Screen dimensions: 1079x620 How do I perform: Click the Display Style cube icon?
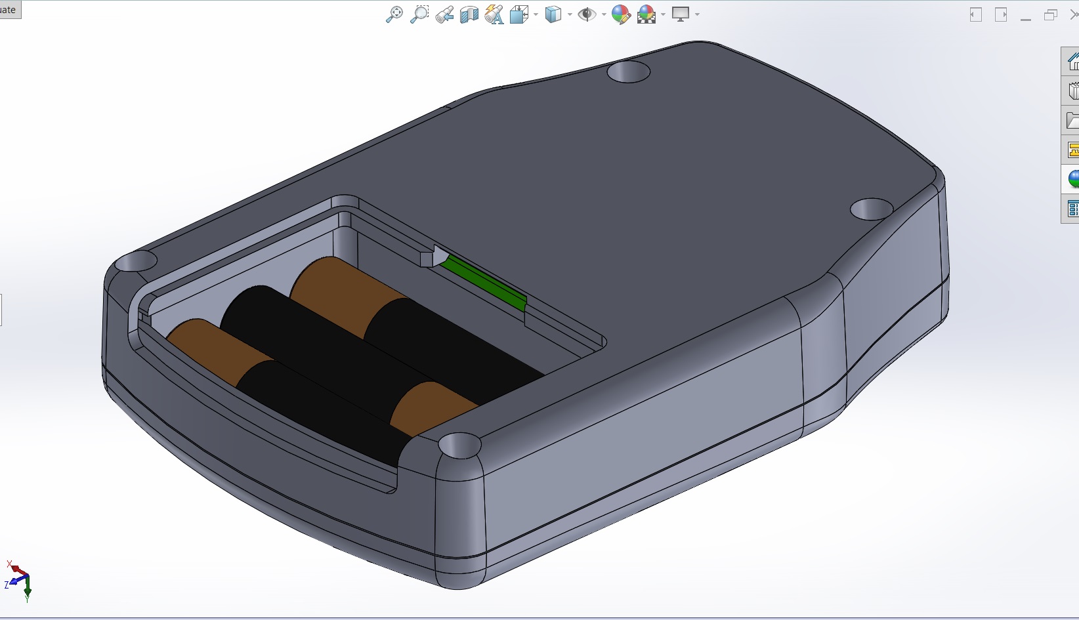(554, 14)
